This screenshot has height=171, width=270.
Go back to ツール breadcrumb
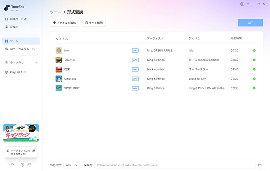pos(56,12)
